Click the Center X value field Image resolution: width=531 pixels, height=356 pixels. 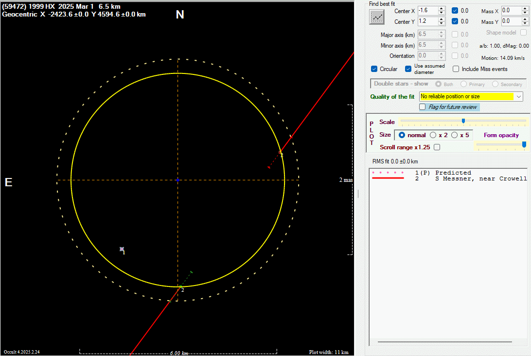tap(427, 10)
